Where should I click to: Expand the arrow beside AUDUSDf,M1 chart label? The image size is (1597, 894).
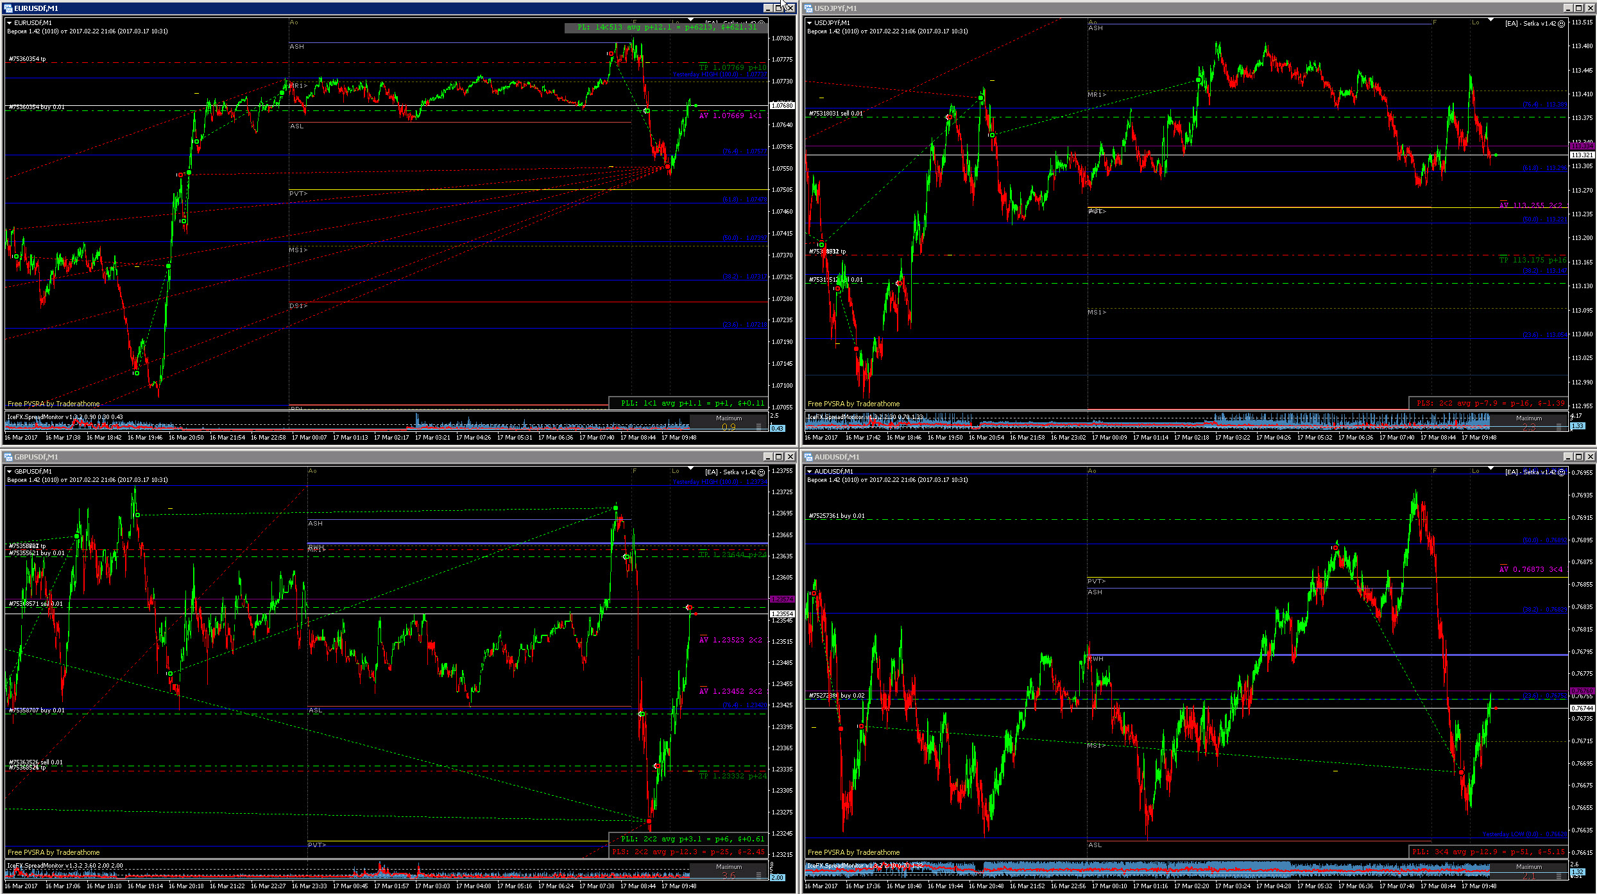click(x=810, y=472)
